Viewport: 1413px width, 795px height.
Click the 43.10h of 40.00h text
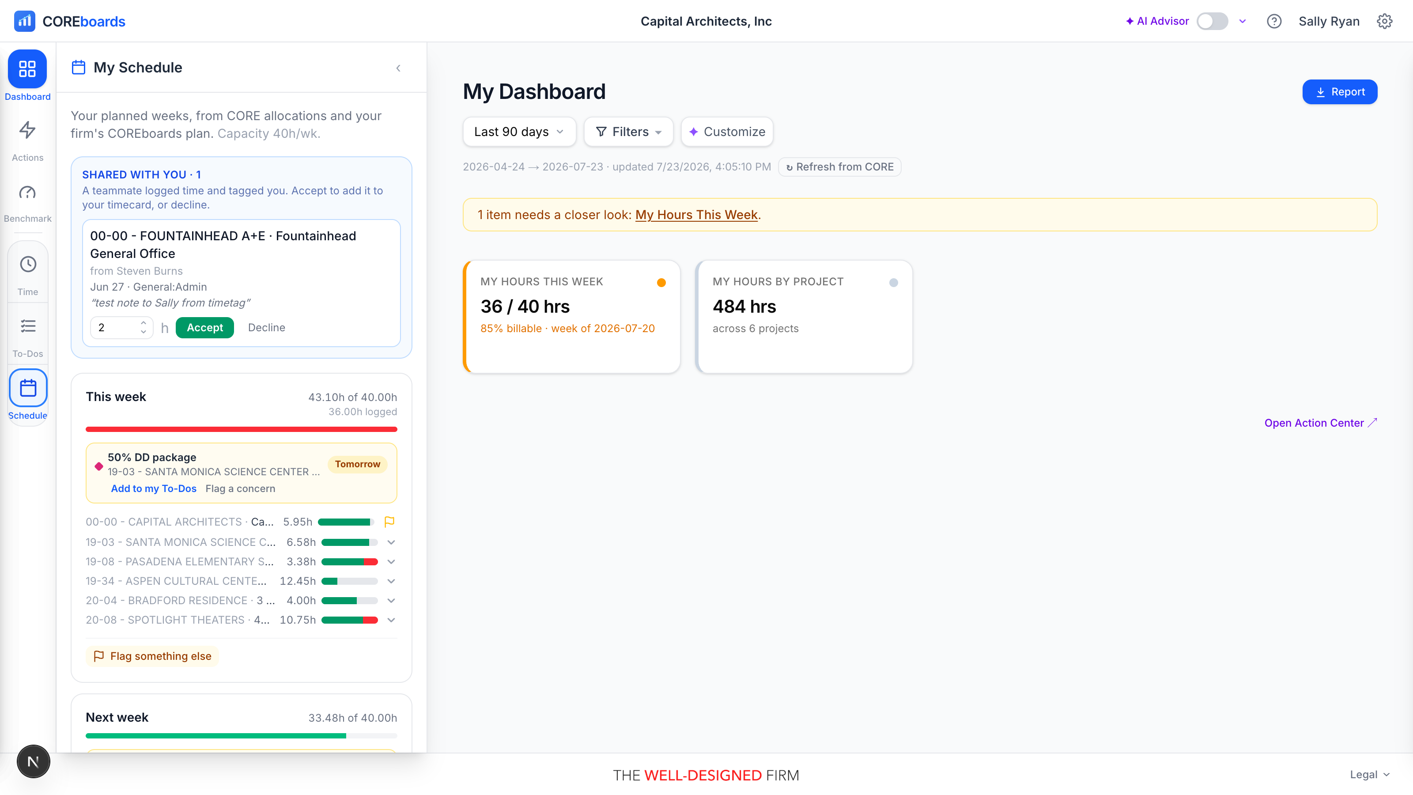click(352, 397)
